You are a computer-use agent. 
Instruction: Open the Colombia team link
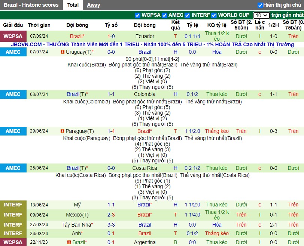click(x=145, y=94)
